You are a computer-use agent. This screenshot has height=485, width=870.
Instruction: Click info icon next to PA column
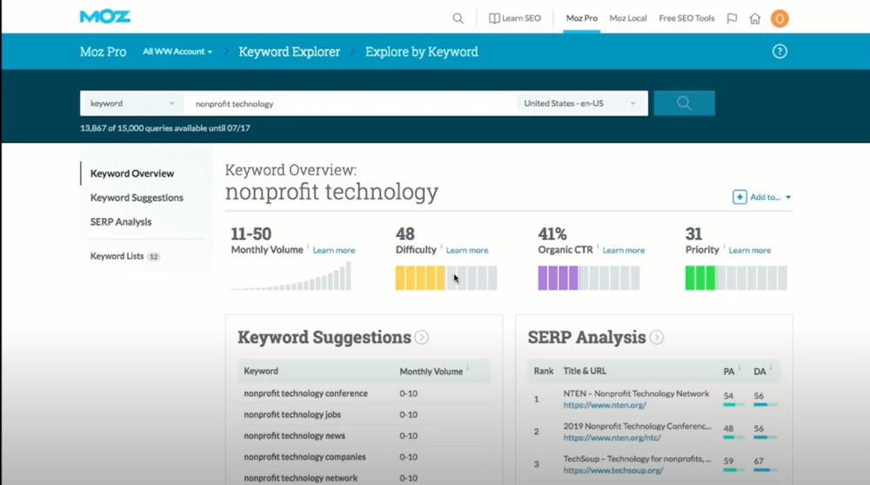[739, 367]
